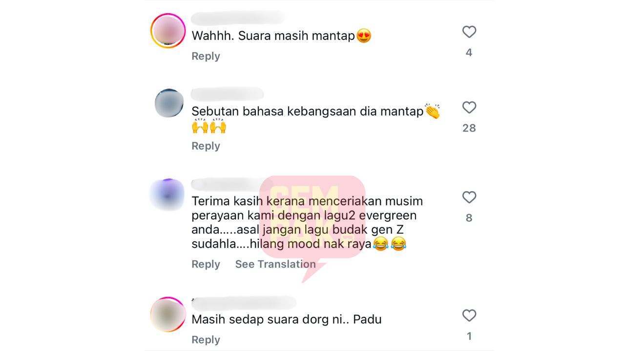Reply to 'Sebutan bahasa kebangsaan' comment

point(206,146)
